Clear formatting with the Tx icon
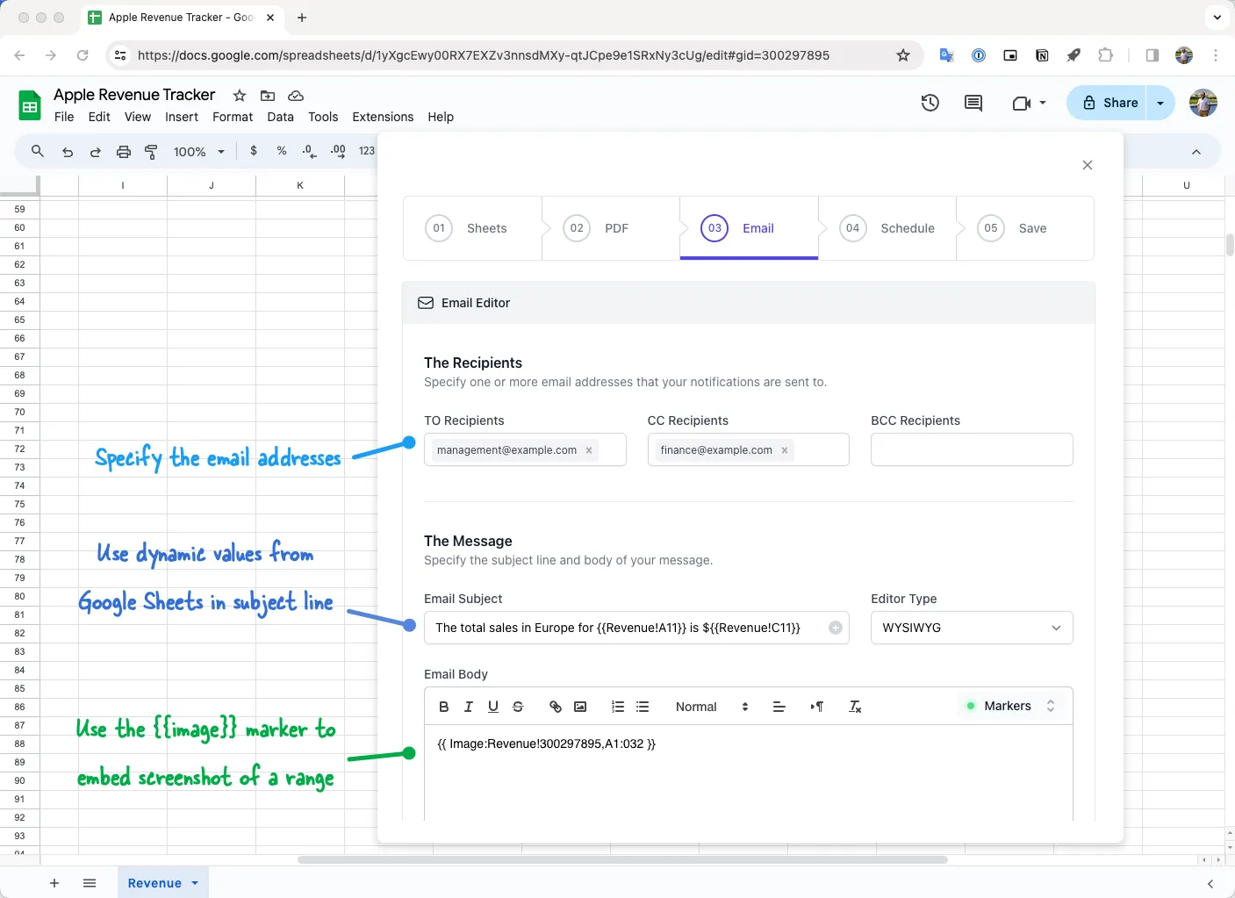Screen dimensions: 1235x898 tap(854, 707)
